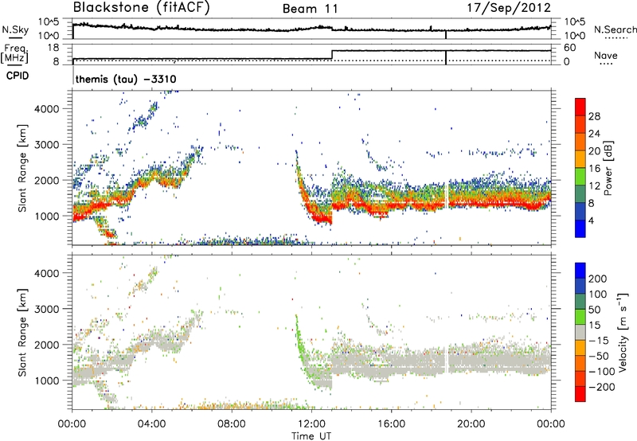The height and width of the screenshot is (441, 637).
Task: Click the "4" label on power color bar
Action: coord(591,220)
